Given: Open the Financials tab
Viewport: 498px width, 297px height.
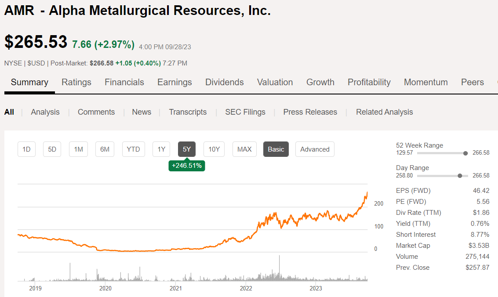Looking at the screenshot, I should click(x=124, y=82).
